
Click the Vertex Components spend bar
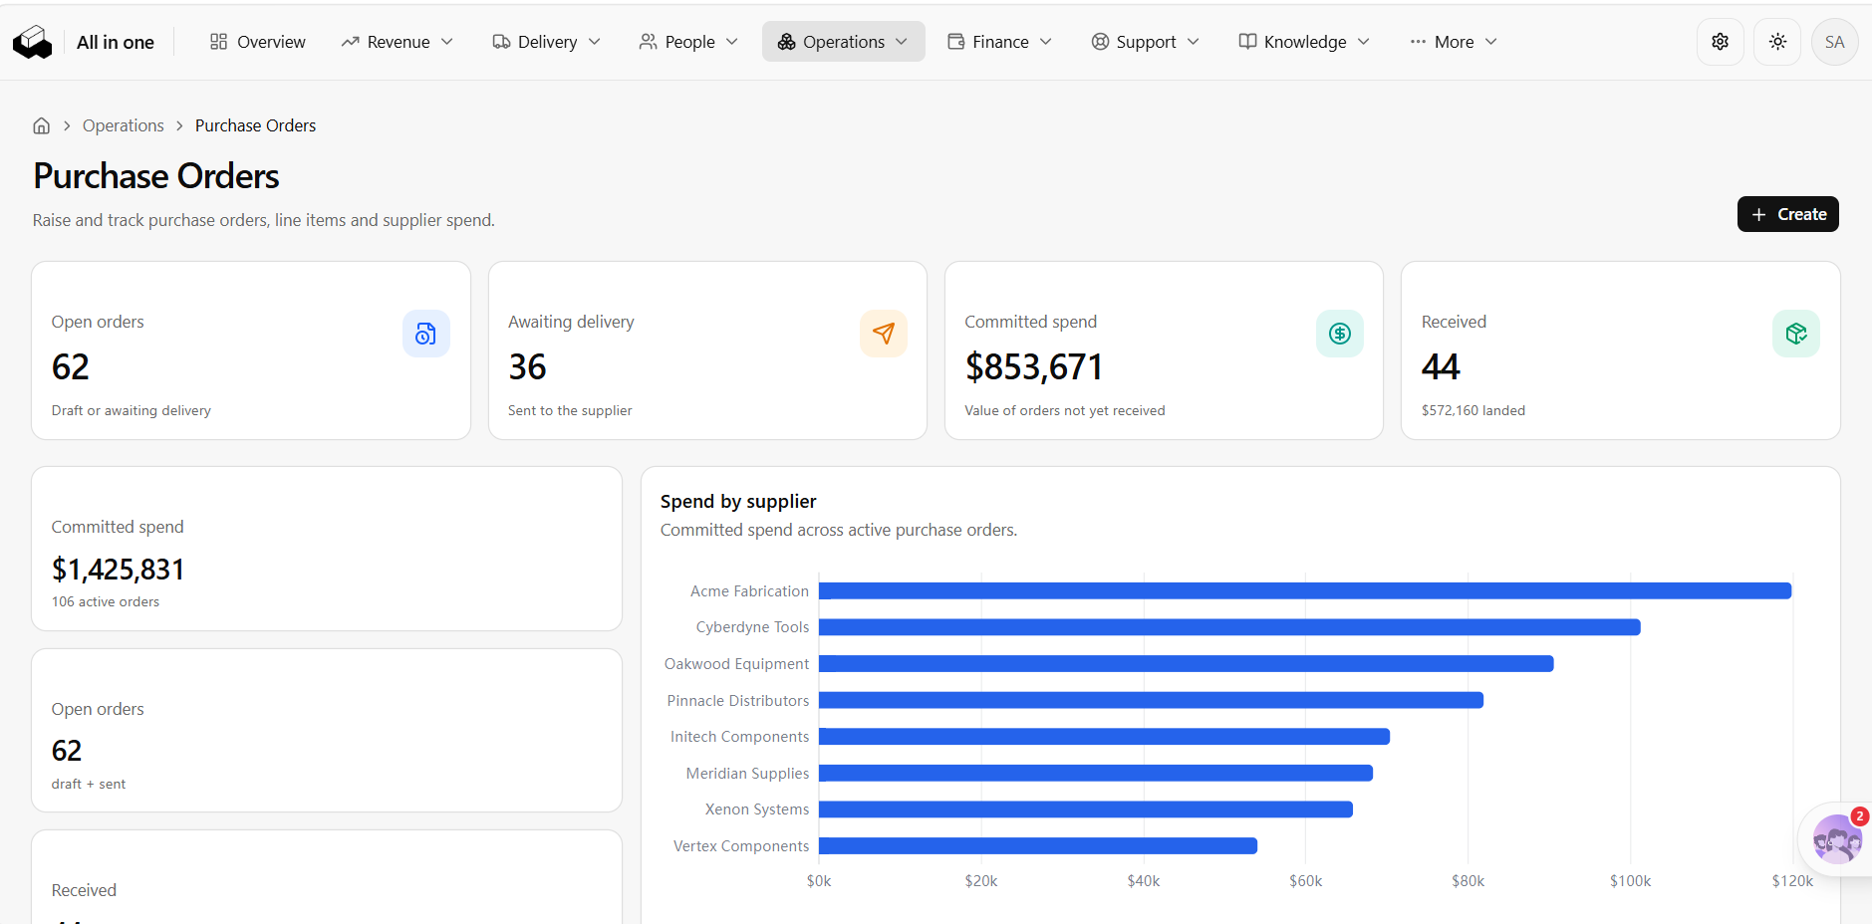[x=1038, y=845]
